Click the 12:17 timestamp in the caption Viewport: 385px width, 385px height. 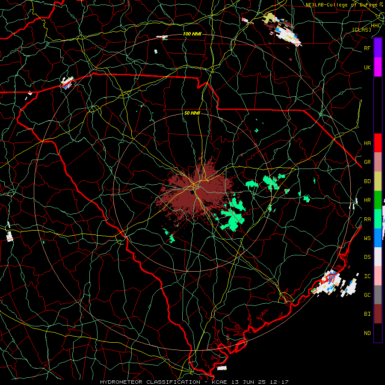280,382
